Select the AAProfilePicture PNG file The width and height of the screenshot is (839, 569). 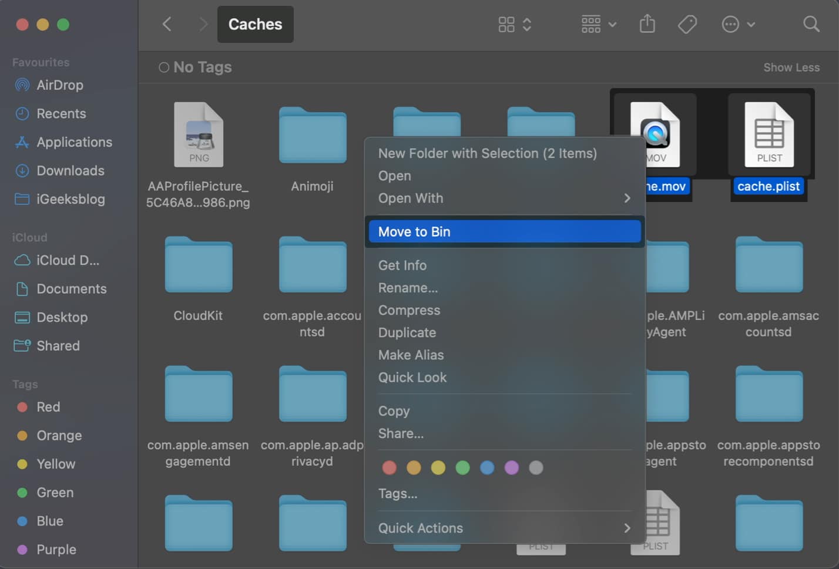coord(199,135)
